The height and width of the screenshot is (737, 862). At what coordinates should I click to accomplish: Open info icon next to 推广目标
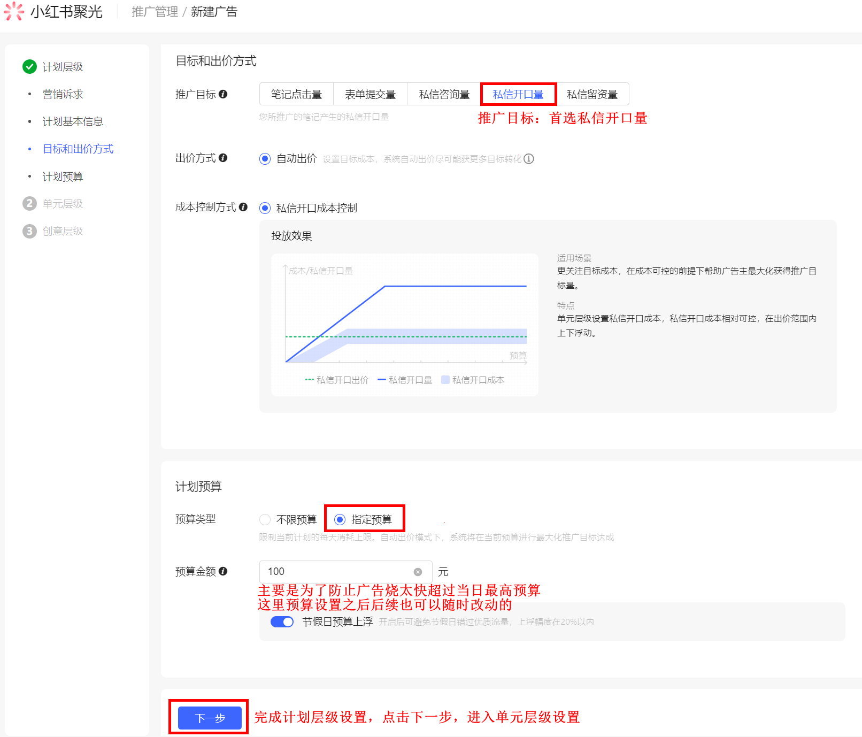click(223, 94)
